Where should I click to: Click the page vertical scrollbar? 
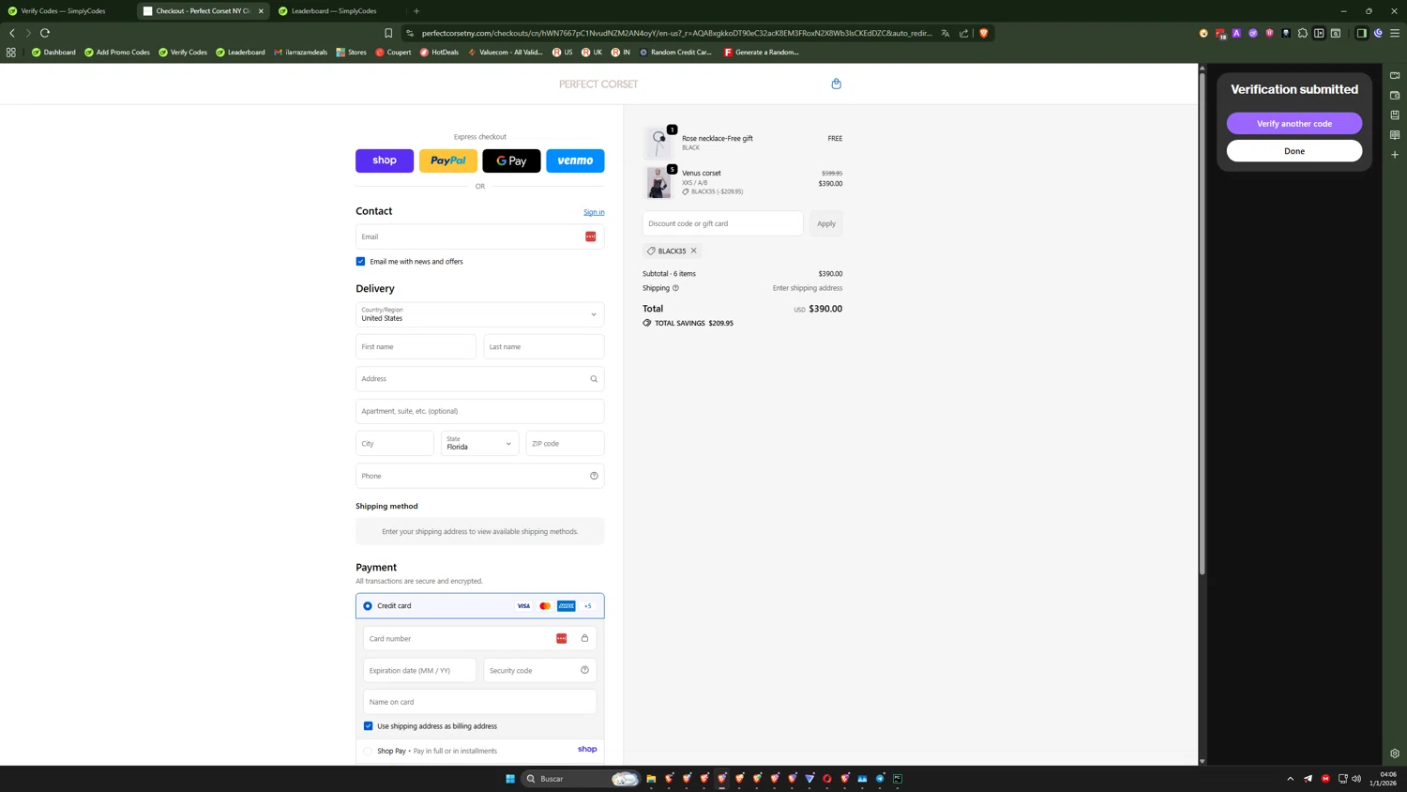(1202, 324)
